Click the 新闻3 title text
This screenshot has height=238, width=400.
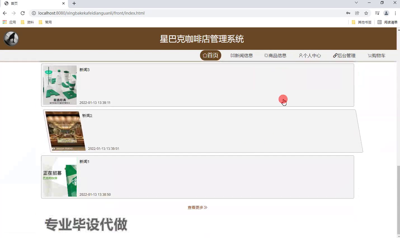(x=84, y=70)
